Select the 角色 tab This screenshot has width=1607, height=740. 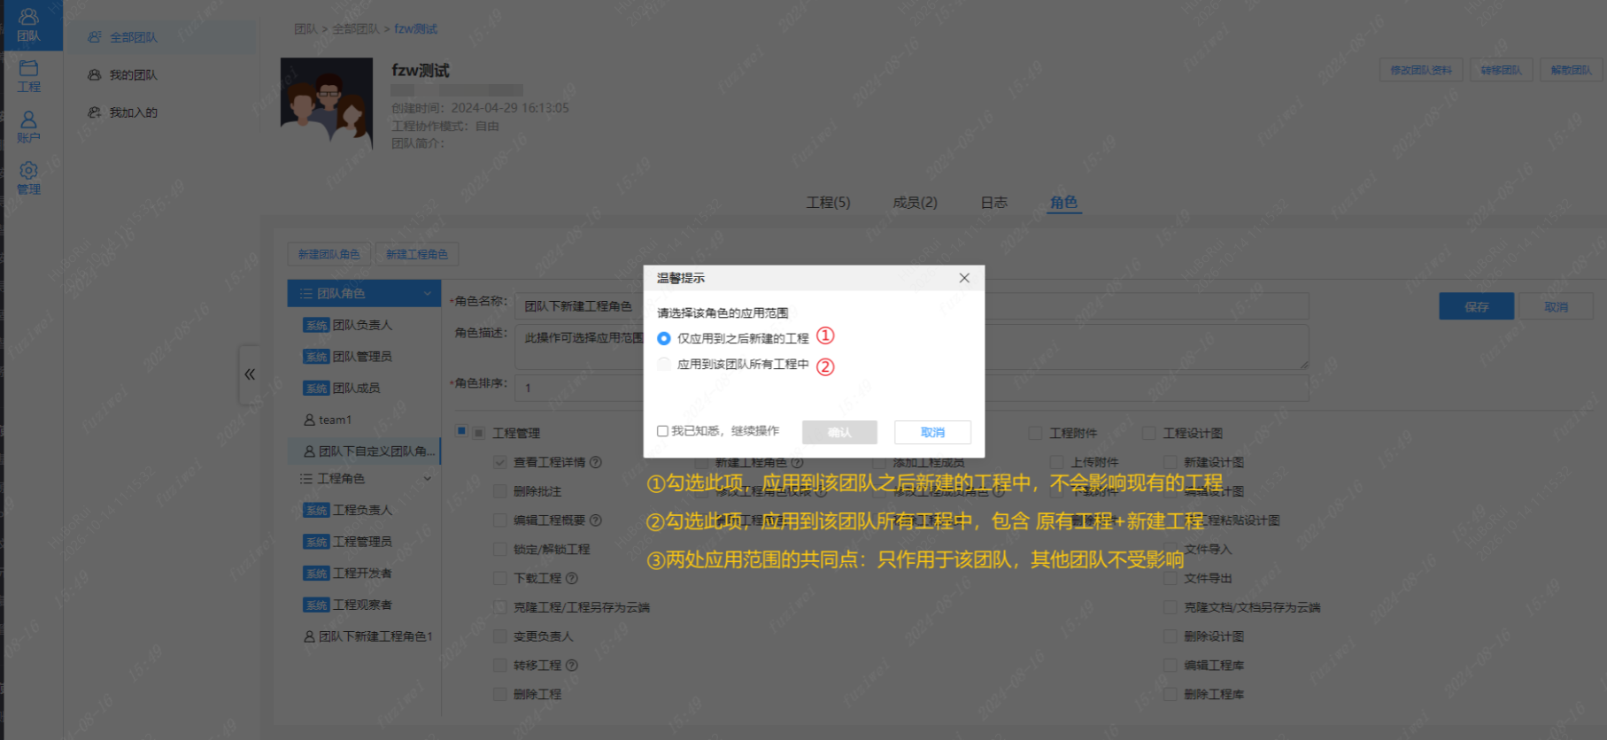coord(1063,203)
